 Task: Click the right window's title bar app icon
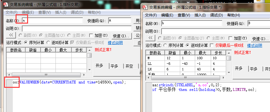146,7
